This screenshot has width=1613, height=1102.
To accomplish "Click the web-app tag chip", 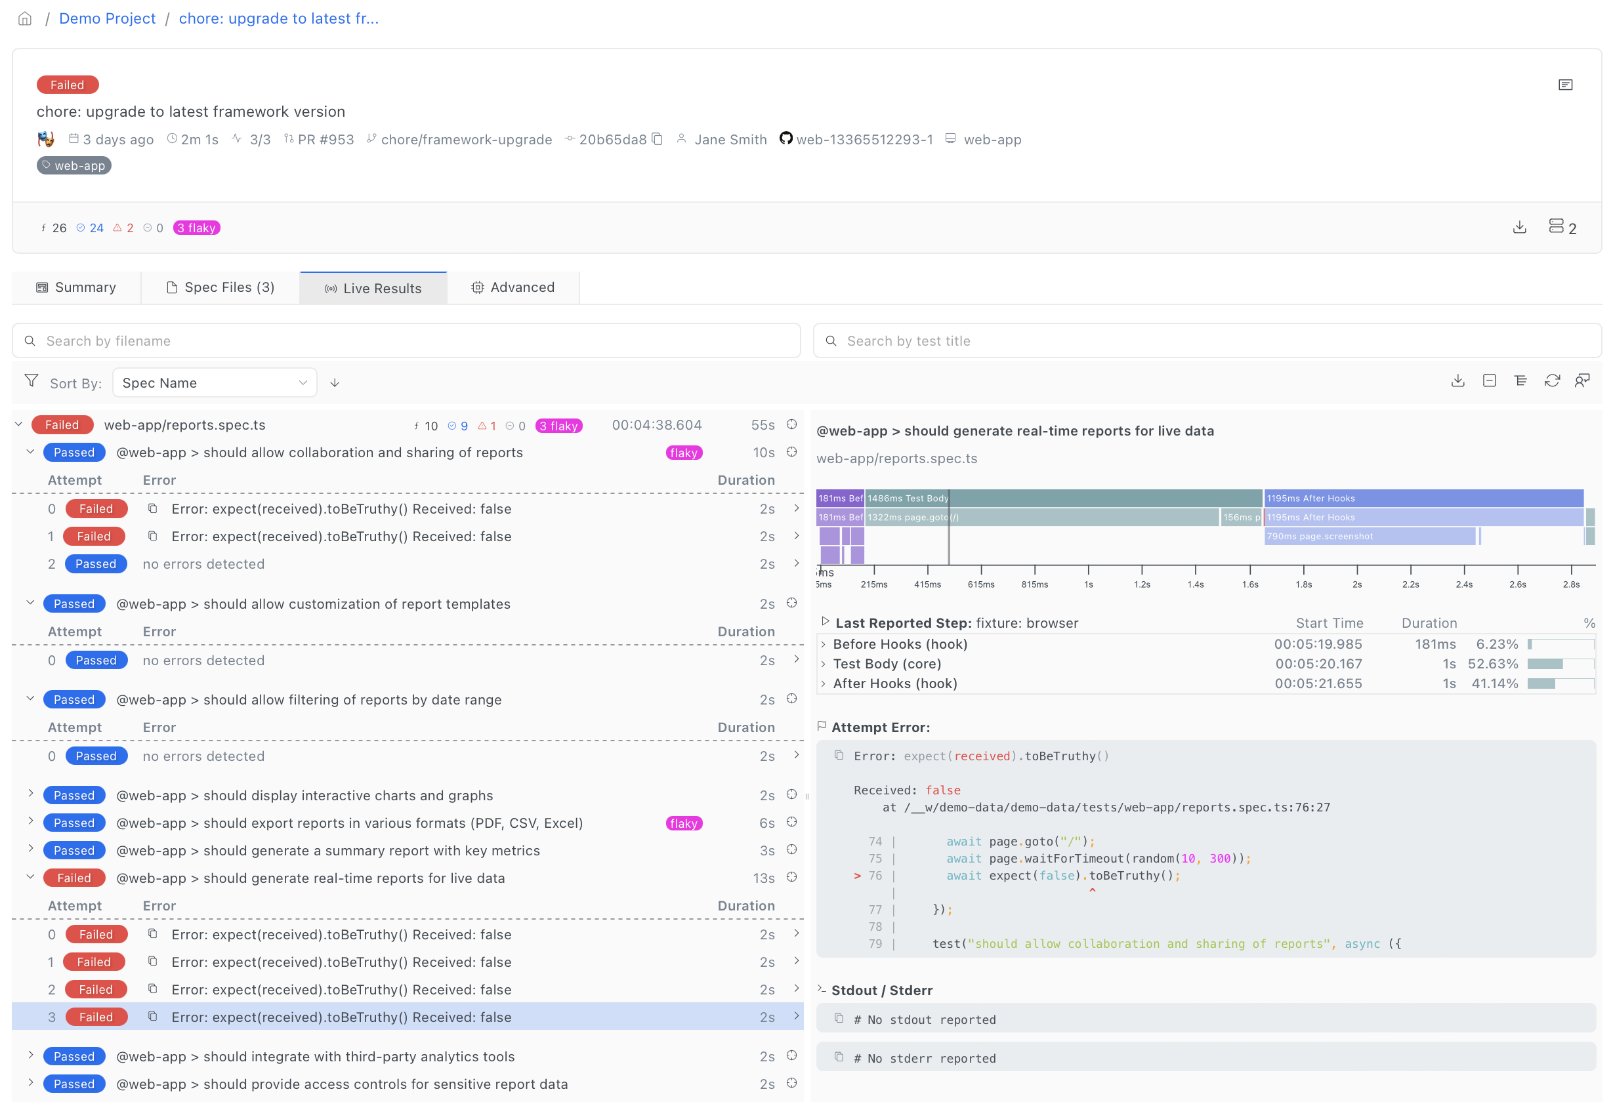I will (73, 165).
